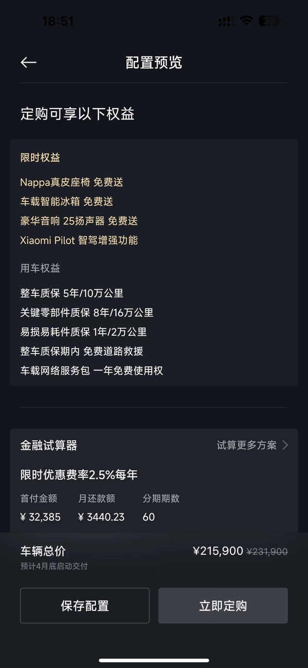The width and height of the screenshot is (308, 668).
Task: Tap the 分期期数 60 value
Action: [149, 517]
